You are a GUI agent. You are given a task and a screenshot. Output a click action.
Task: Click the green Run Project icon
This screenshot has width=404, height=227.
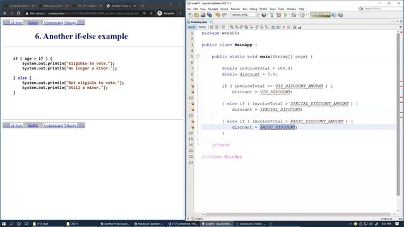[285, 15]
